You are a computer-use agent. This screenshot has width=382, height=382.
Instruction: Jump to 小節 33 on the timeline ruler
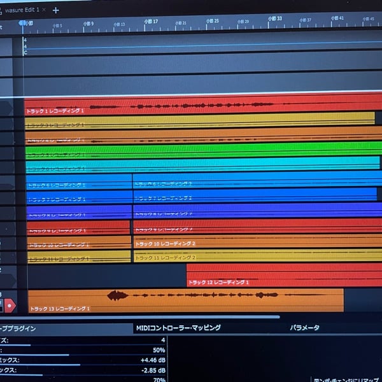point(274,20)
